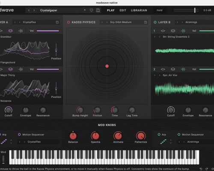
Task: Click the Dcy Orbit Medium preset name
Action: 121,22
